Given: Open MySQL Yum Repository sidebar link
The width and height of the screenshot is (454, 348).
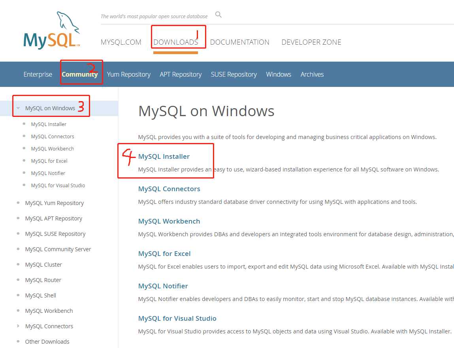Looking at the screenshot, I should 55,203.
